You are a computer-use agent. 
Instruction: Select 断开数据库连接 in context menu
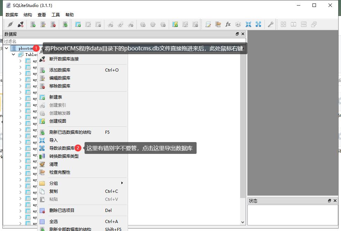point(64,59)
